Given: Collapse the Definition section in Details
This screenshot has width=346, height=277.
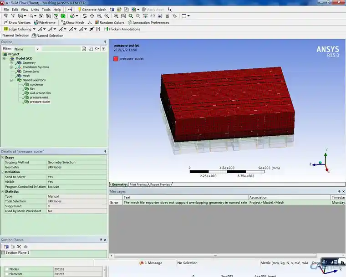Looking at the screenshot, I should [x=2, y=172].
